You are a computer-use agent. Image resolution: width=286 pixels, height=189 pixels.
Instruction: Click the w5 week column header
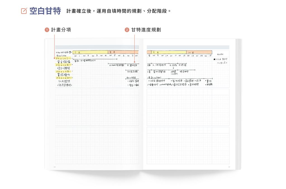point(113,56)
